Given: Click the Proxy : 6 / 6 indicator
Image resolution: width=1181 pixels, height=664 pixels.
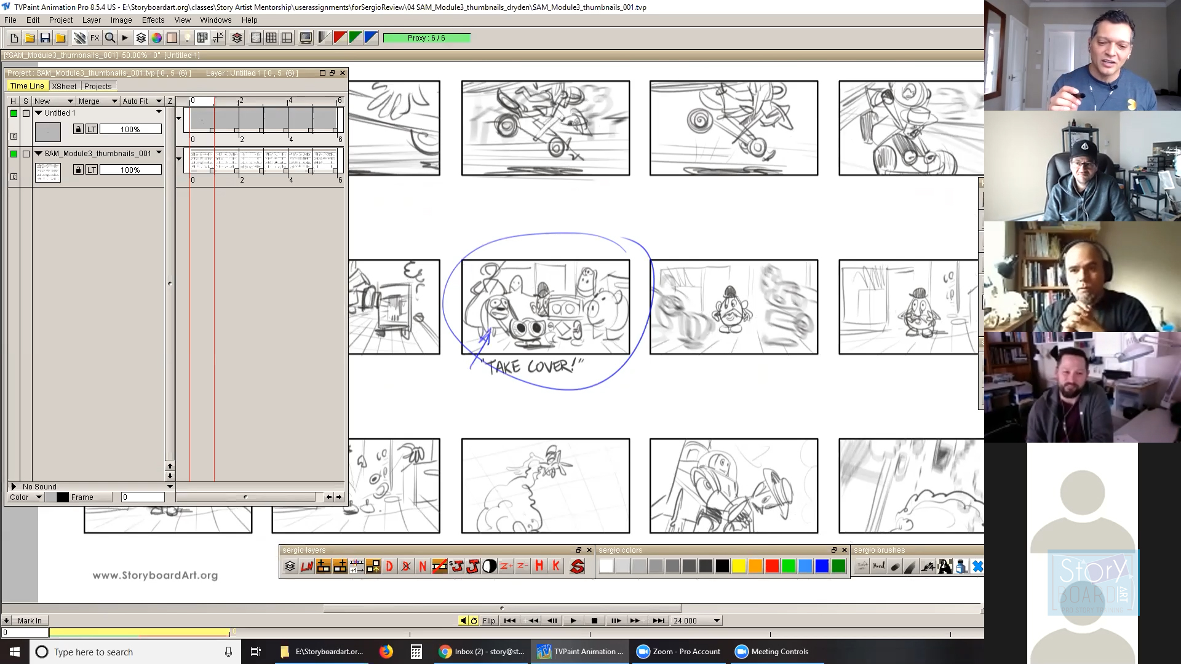Looking at the screenshot, I should pyautogui.click(x=426, y=38).
